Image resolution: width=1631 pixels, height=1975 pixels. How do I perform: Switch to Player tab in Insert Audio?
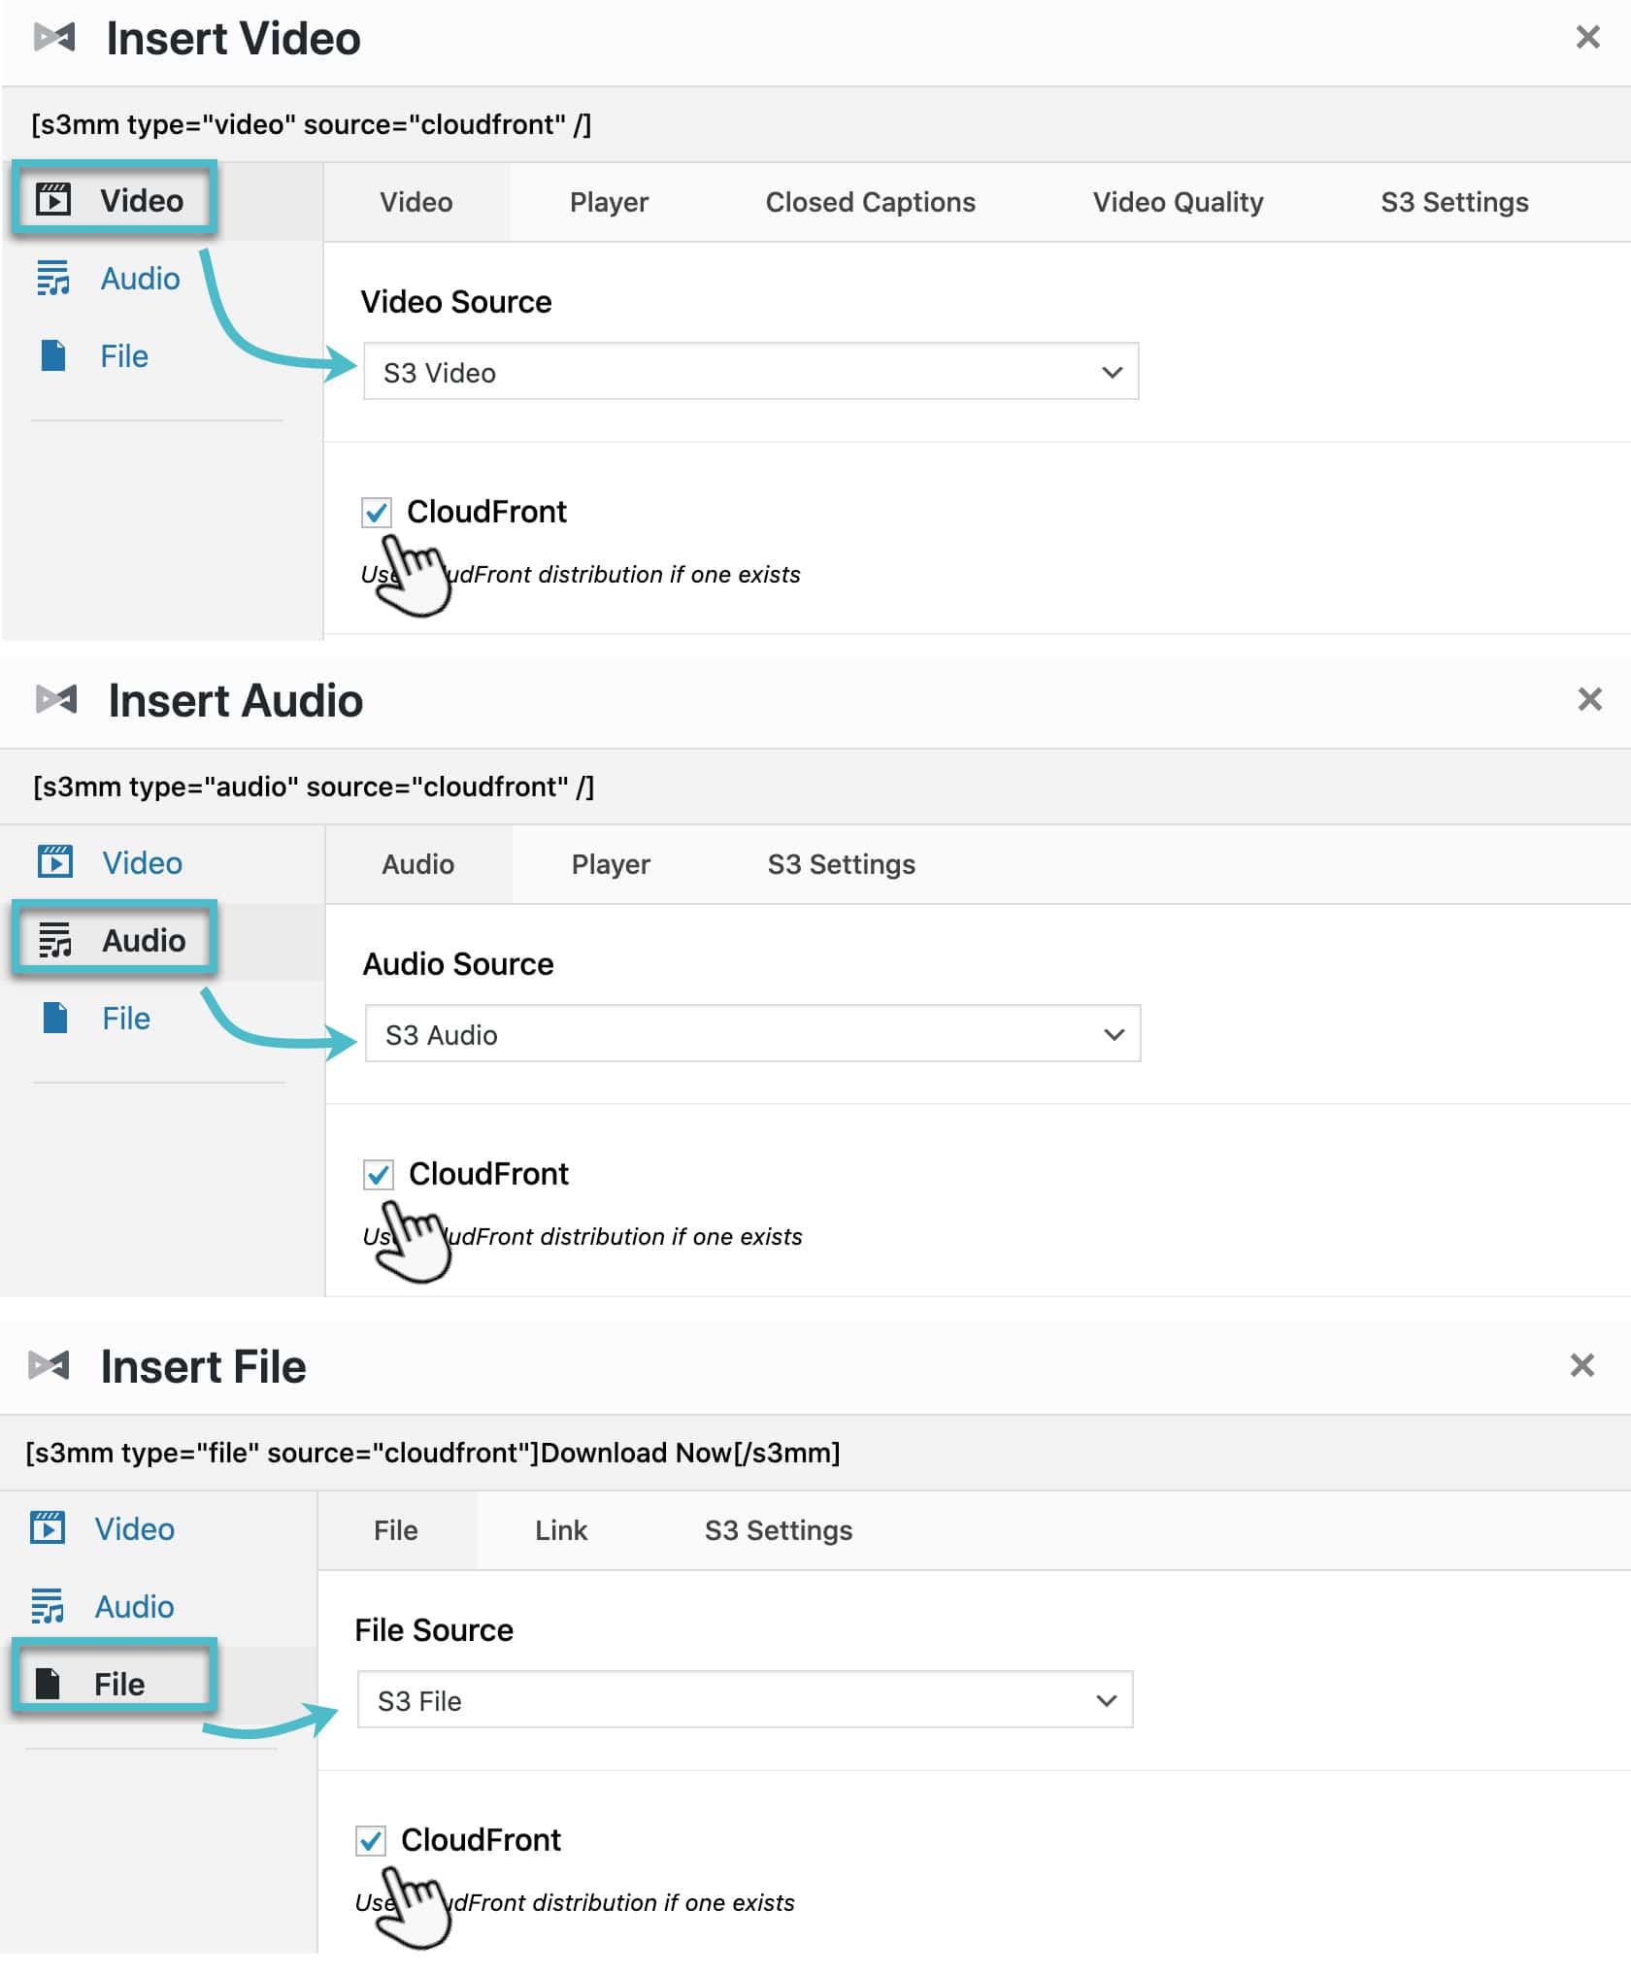[611, 864]
